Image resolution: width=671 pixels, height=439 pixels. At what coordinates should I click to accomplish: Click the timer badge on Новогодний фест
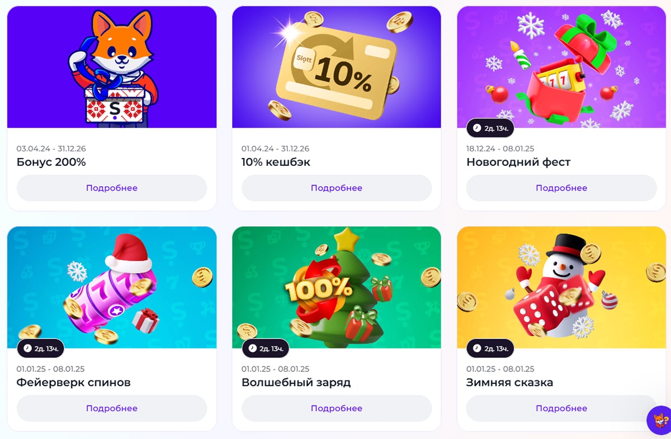[490, 128]
